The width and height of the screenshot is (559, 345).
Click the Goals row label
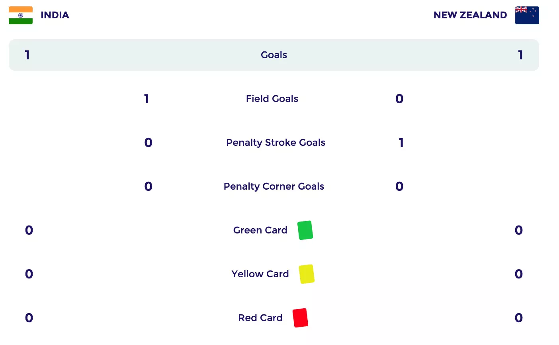274,55
